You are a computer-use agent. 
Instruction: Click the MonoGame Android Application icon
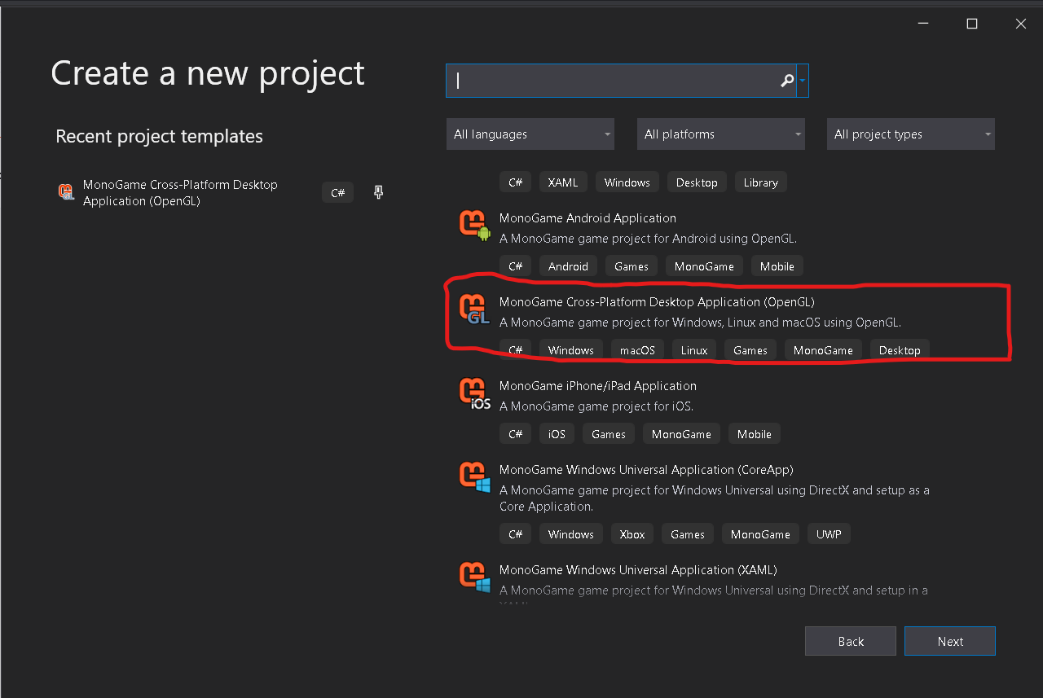tap(475, 226)
